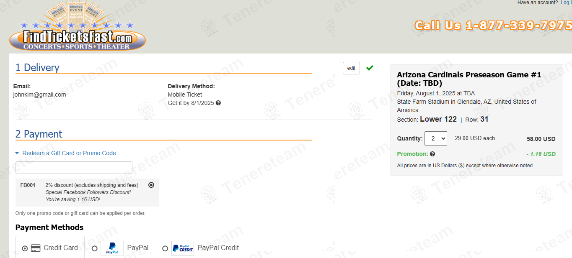The height and width of the screenshot is (258, 572).
Task: Click the credit card icon
Action: [36, 248]
